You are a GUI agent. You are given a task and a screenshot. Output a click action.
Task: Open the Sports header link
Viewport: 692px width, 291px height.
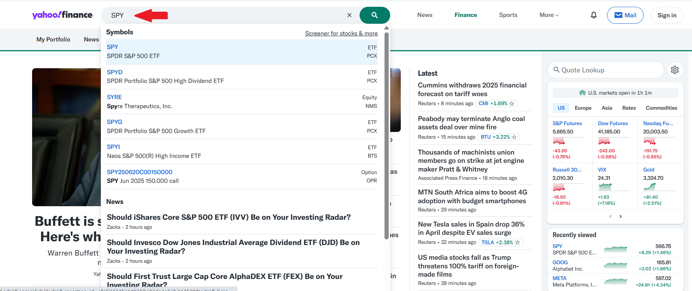[508, 15]
